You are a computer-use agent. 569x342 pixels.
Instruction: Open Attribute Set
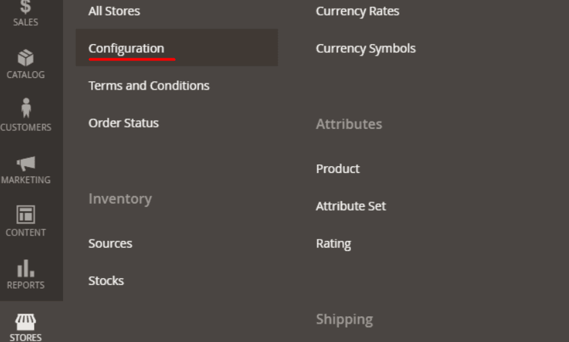click(351, 206)
